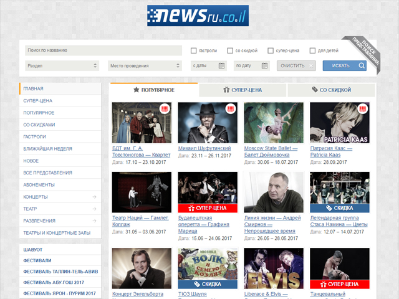The image size is (399, 299).
Task: Click the newsru.co.il logo
Action: (x=198, y=16)
